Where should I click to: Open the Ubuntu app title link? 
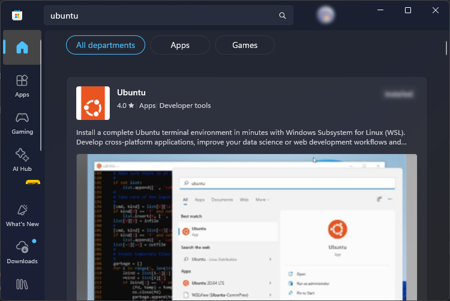click(131, 92)
